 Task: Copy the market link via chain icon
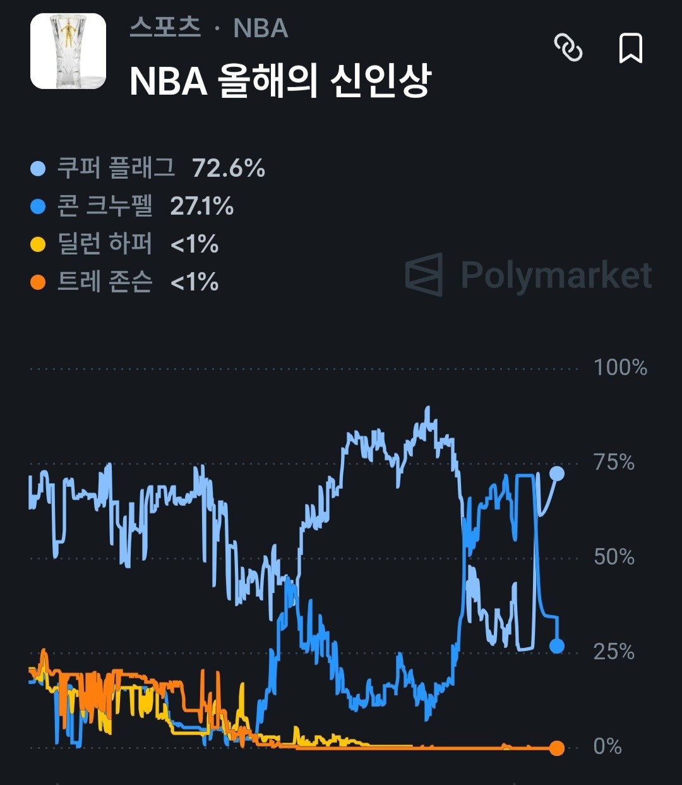(568, 47)
